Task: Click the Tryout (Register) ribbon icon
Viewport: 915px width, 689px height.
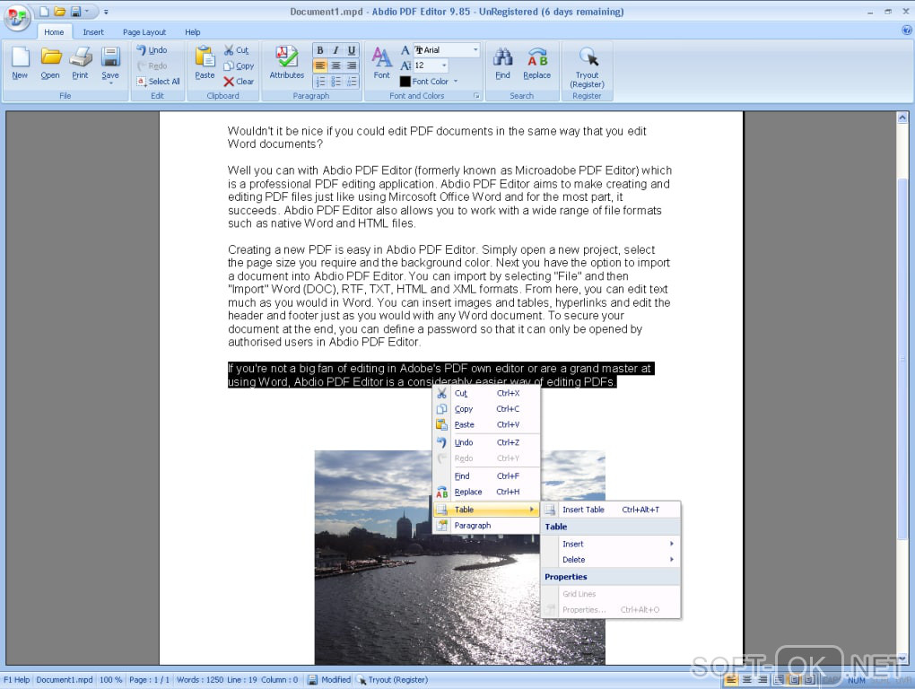Action: pyautogui.click(x=587, y=67)
